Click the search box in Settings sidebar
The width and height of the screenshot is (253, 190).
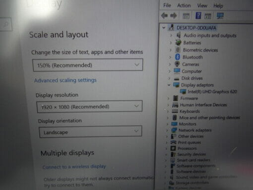click(x=6, y=24)
